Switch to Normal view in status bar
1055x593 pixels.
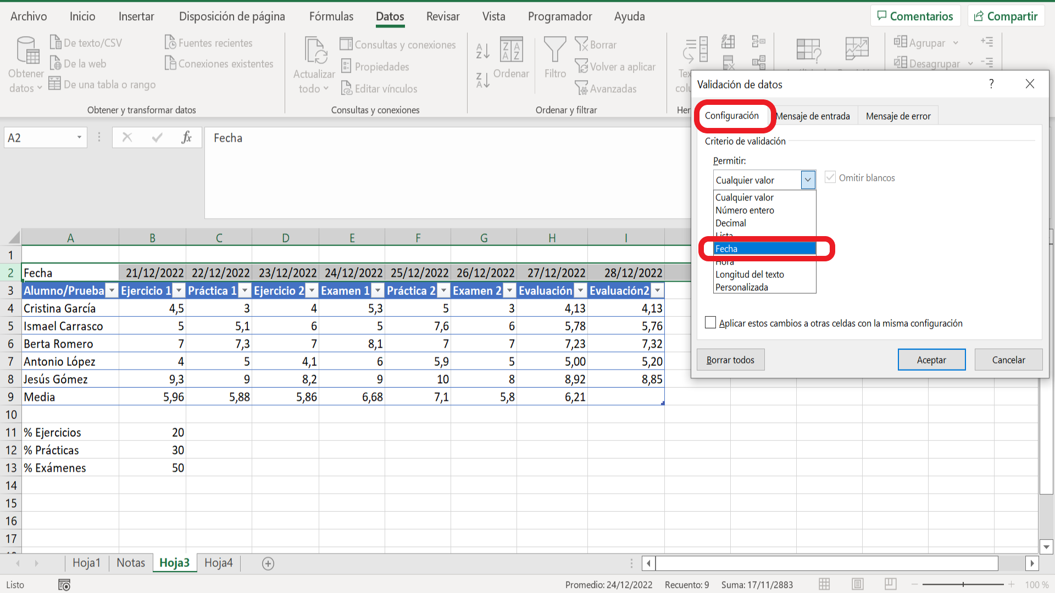(x=824, y=584)
